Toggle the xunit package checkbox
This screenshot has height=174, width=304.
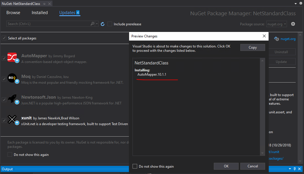(4, 121)
